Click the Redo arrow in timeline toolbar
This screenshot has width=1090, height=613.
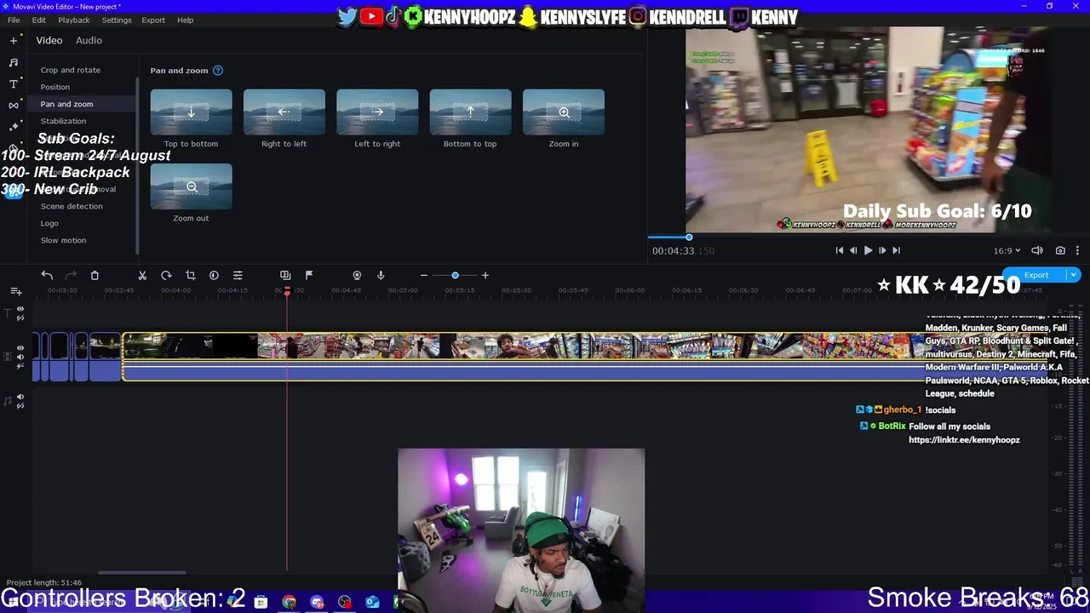(x=71, y=275)
